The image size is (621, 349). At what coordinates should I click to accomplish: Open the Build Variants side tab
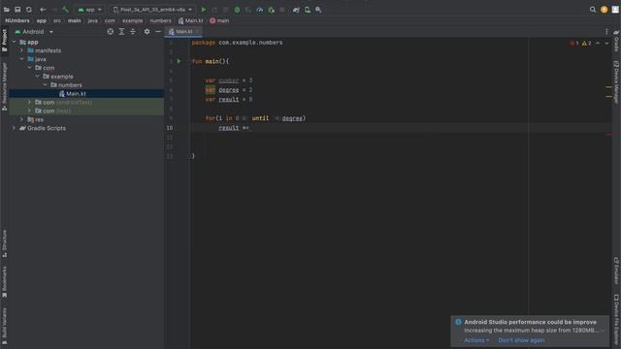[4, 326]
